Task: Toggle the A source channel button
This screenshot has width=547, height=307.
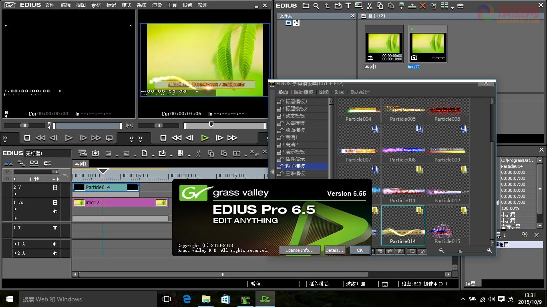Action: click(x=6, y=179)
